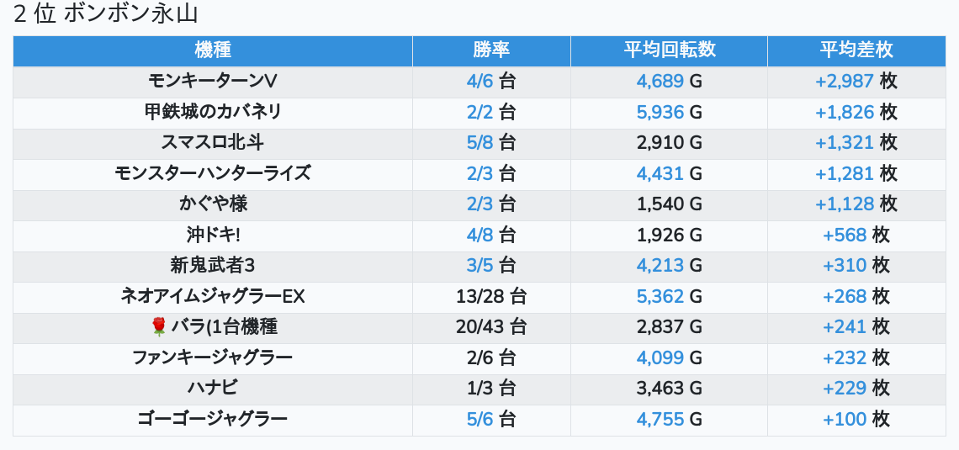Image resolution: width=959 pixels, height=450 pixels.
Task: Click the rose icon beside バラ row
Action: 159,327
